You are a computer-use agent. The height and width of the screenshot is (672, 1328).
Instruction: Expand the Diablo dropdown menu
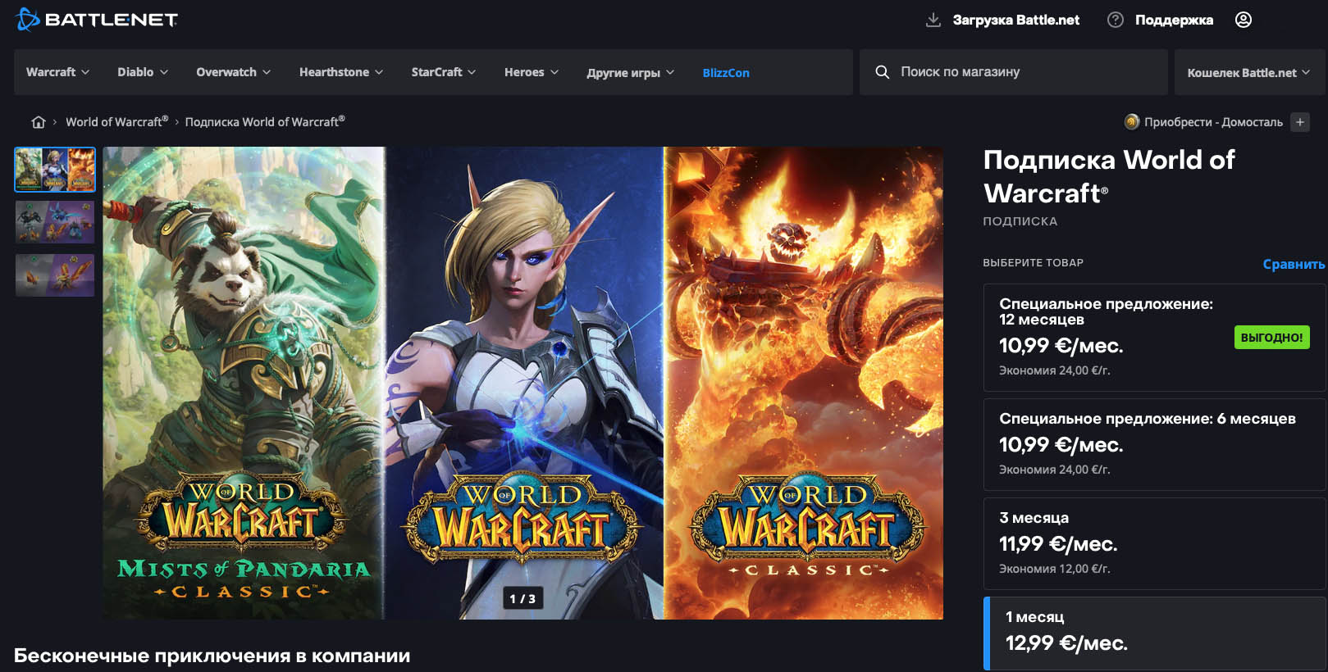[x=143, y=72]
